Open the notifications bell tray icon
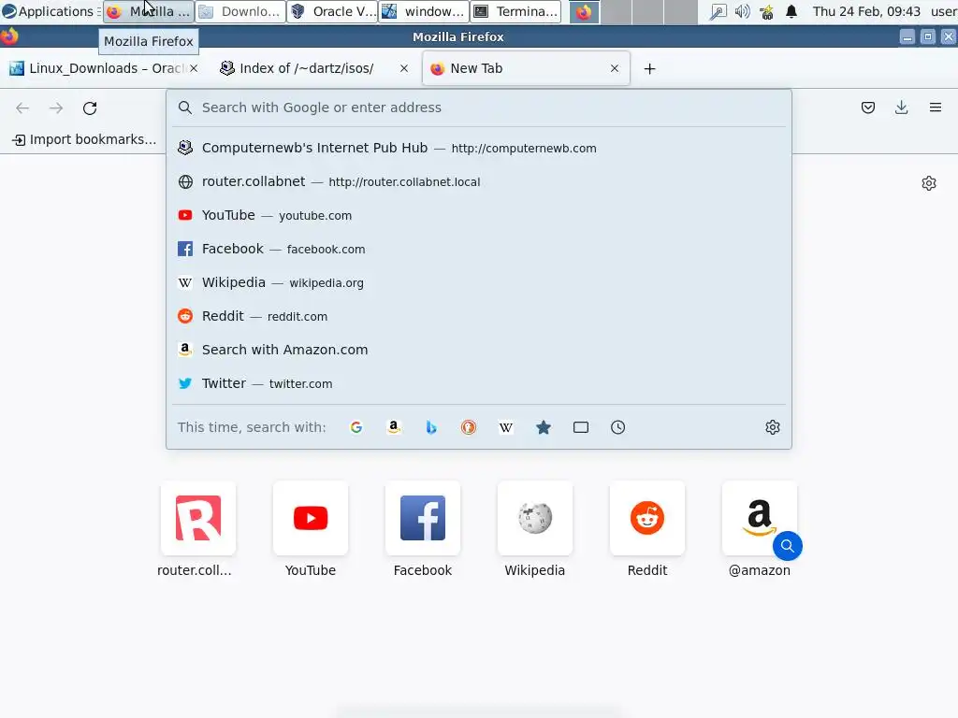This screenshot has height=718, width=958. tap(791, 11)
